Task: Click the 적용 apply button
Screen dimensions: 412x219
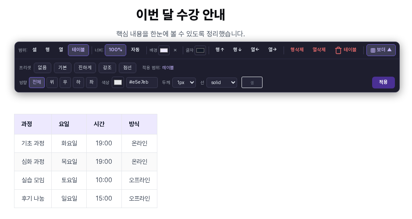Action: click(x=384, y=82)
